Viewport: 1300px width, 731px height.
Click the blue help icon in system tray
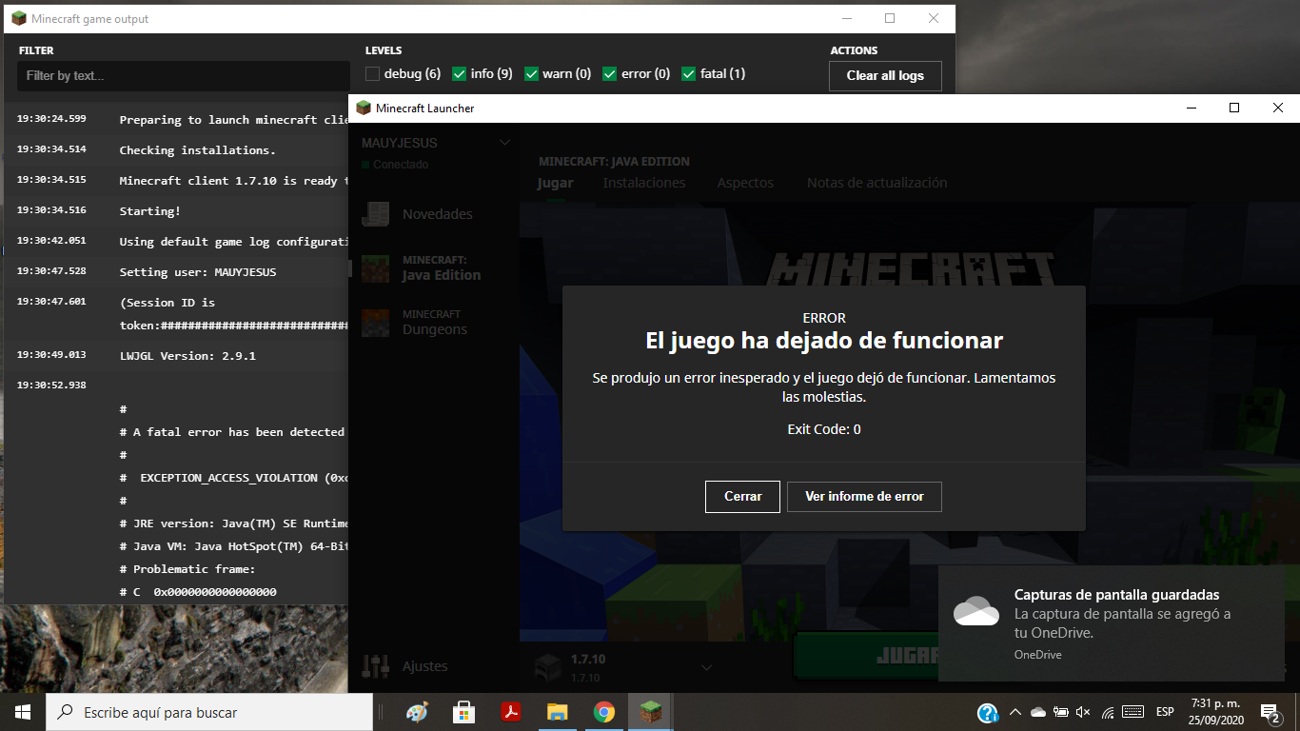click(988, 712)
